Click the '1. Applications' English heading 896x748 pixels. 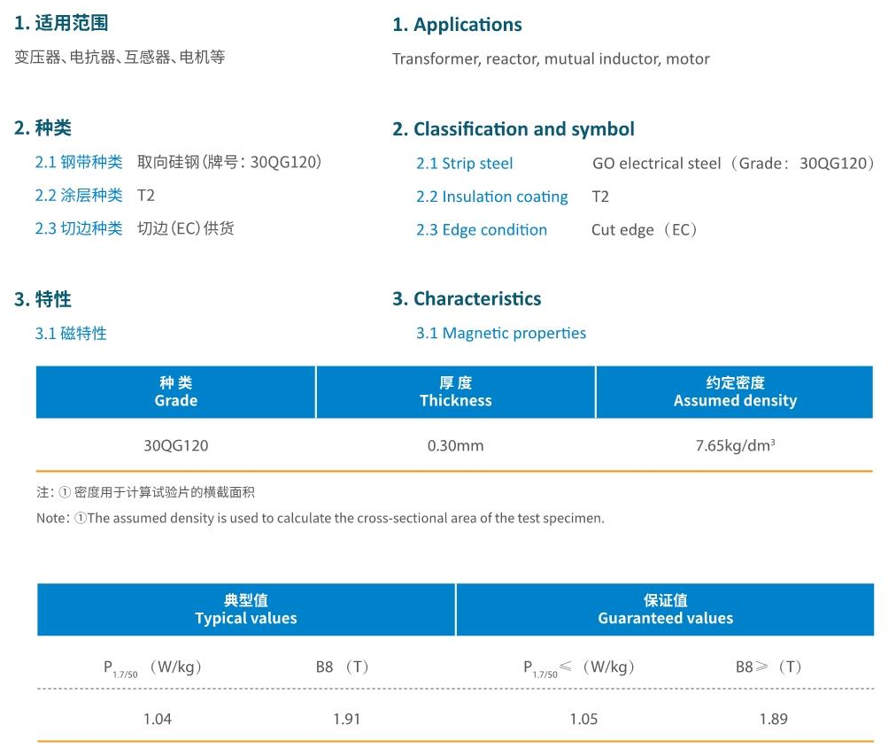point(457,25)
